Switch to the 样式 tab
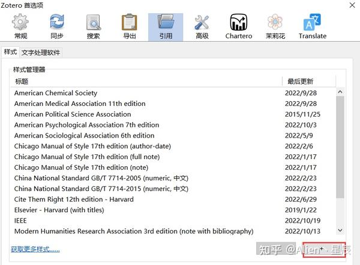The height and width of the screenshot is (265, 360). (x=11, y=52)
